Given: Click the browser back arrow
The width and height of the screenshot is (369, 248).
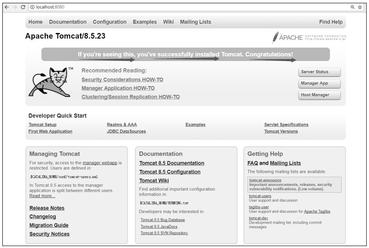Looking at the screenshot, I should coord(7,7).
